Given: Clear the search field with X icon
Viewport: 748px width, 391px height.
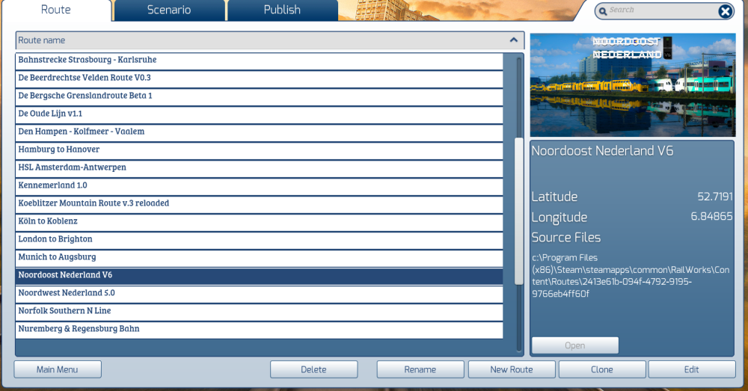Looking at the screenshot, I should tap(725, 11).
